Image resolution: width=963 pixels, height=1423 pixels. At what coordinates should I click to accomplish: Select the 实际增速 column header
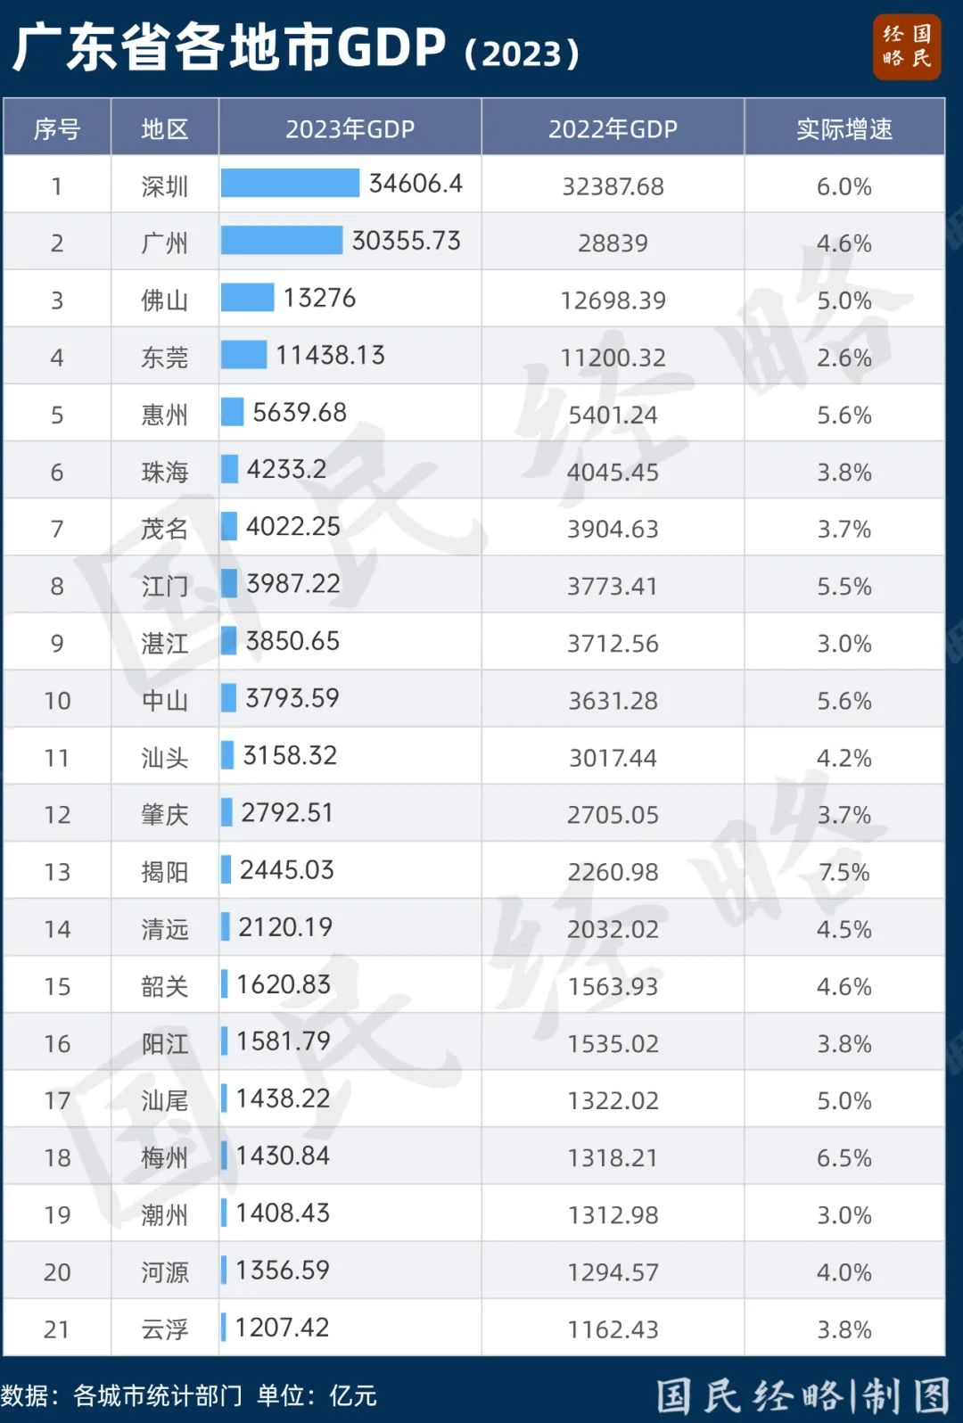[x=844, y=129]
